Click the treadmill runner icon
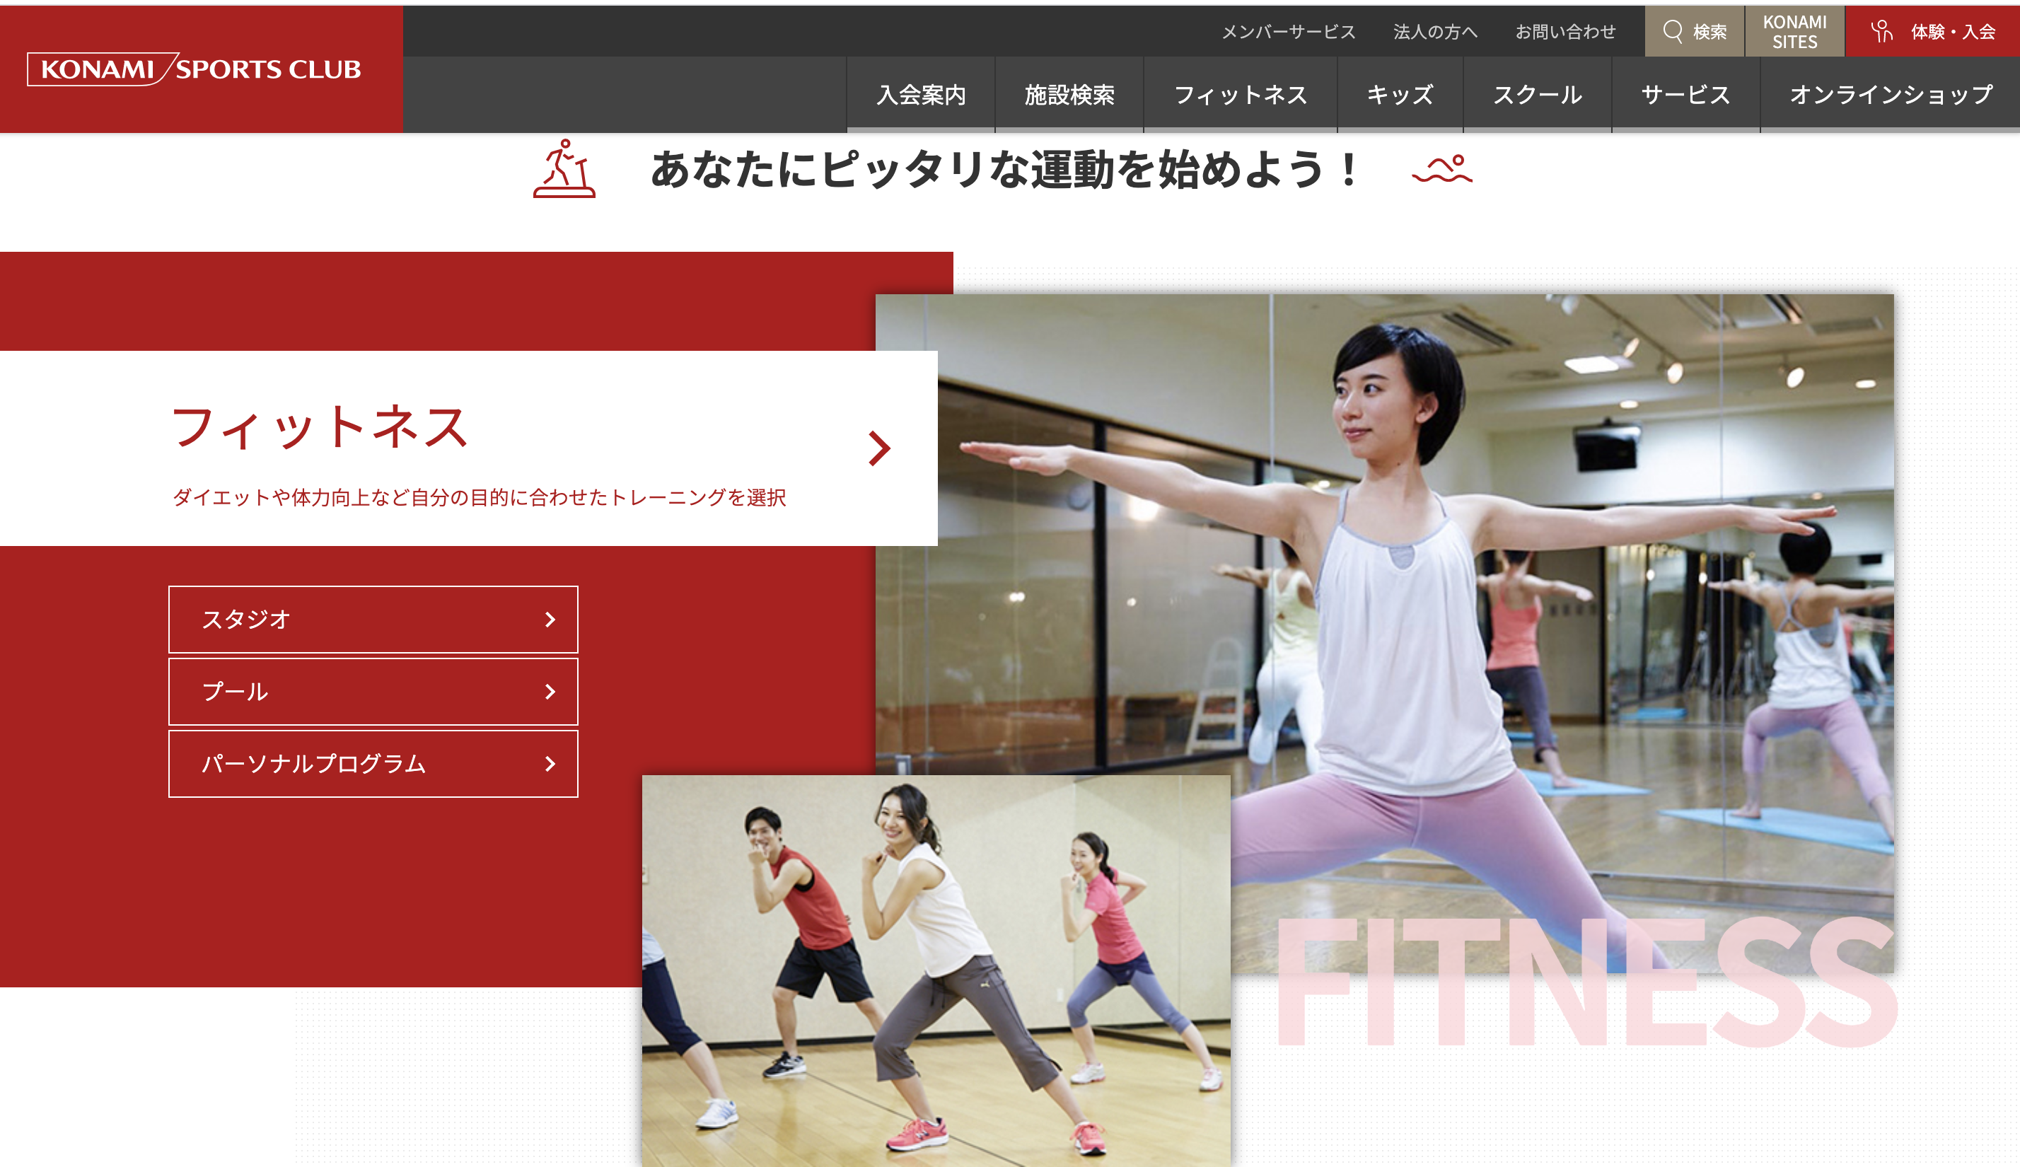The image size is (2020, 1167). point(564,168)
